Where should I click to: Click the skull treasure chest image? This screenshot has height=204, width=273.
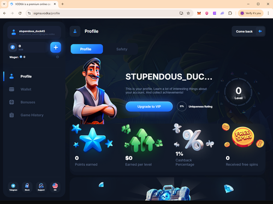tap(168, 193)
